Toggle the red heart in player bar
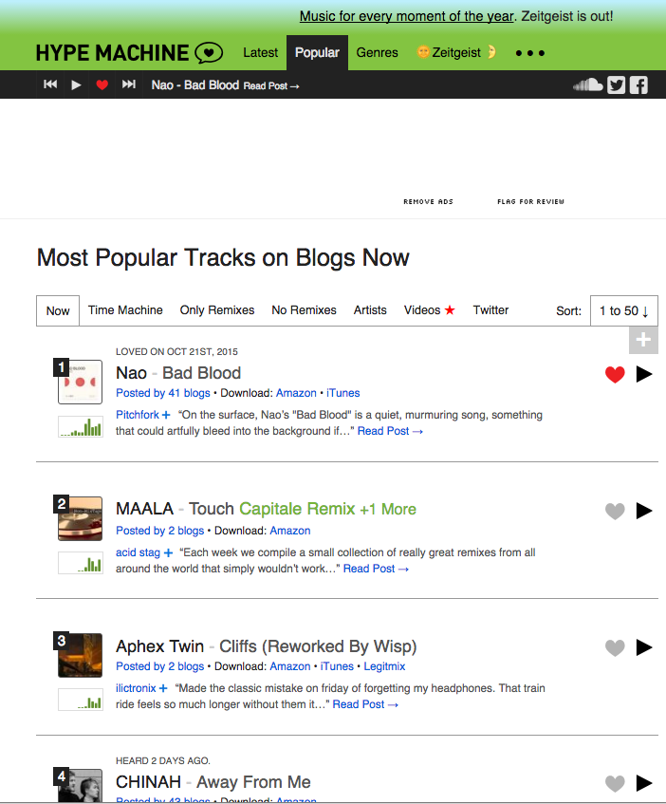The height and width of the screenshot is (804, 666). pos(102,84)
